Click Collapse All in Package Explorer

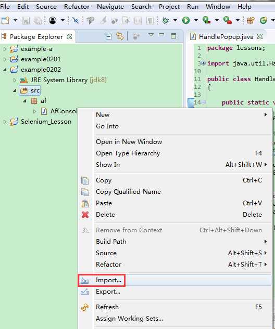pos(108,36)
